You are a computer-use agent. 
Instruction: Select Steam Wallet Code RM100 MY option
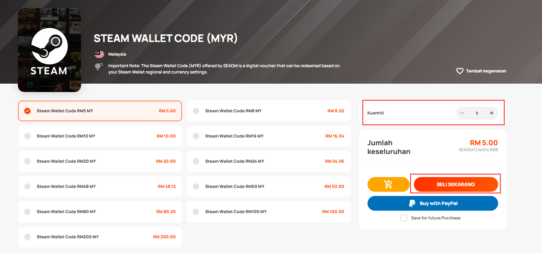[269, 212]
